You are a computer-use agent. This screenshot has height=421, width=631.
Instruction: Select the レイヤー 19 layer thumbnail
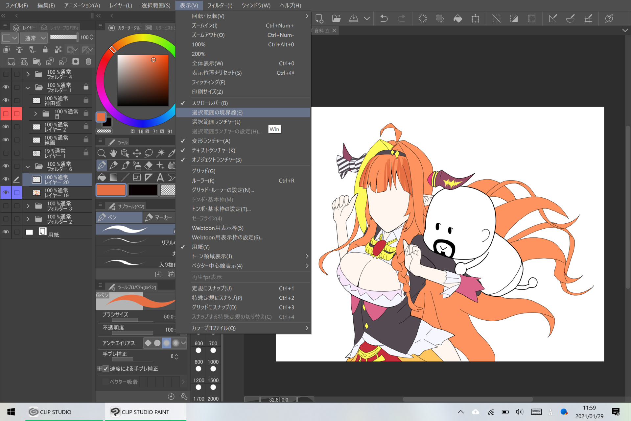point(37,193)
